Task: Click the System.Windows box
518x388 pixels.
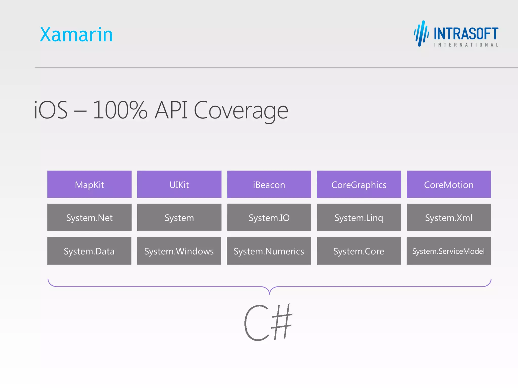Action: pos(179,251)
